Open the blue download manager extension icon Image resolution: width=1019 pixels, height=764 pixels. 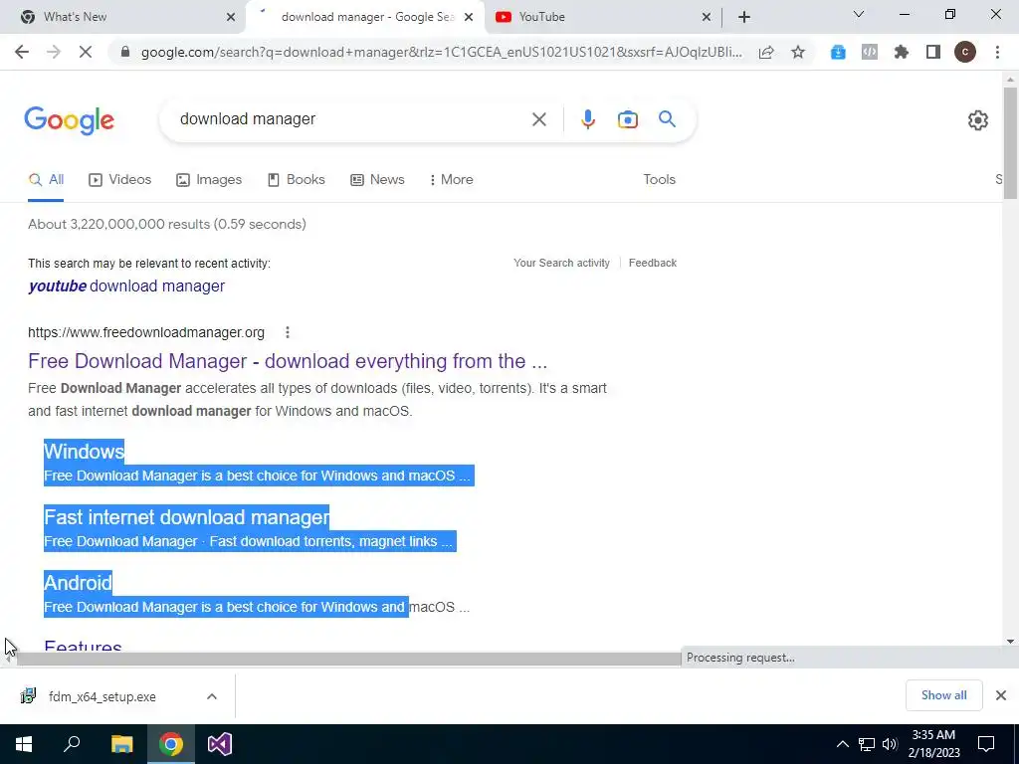(x=838, y=52)
